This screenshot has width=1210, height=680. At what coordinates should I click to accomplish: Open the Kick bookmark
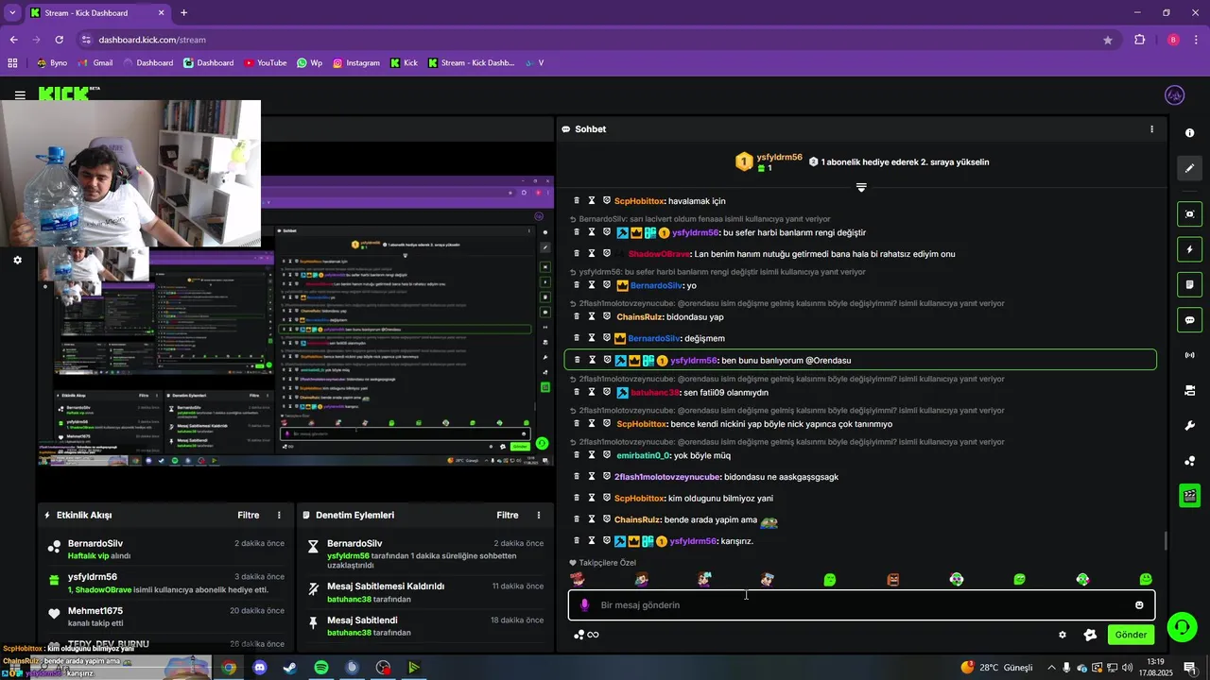point(403,63)
